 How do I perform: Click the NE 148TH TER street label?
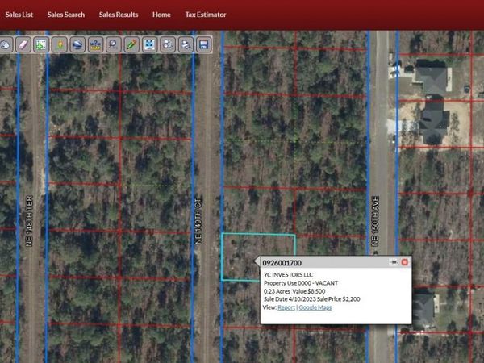29,221
